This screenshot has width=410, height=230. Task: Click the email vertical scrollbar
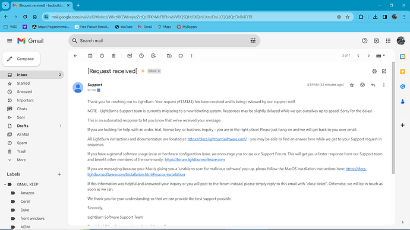[393, 117]
